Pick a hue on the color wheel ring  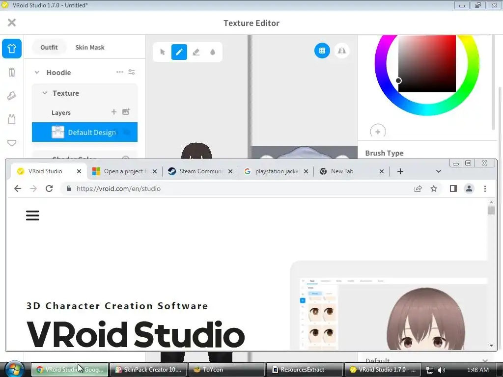[427, 109]
